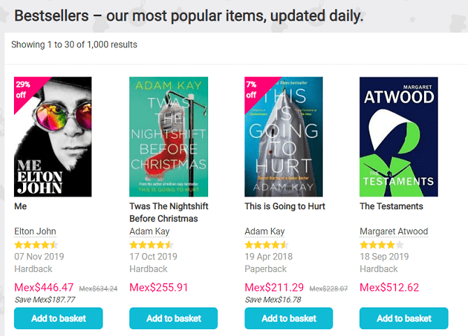
Task: Open the 'Me' book title link
Action: point(20,206)
